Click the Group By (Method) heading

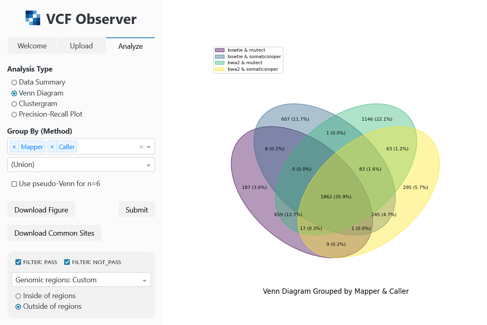pos(40,131)
